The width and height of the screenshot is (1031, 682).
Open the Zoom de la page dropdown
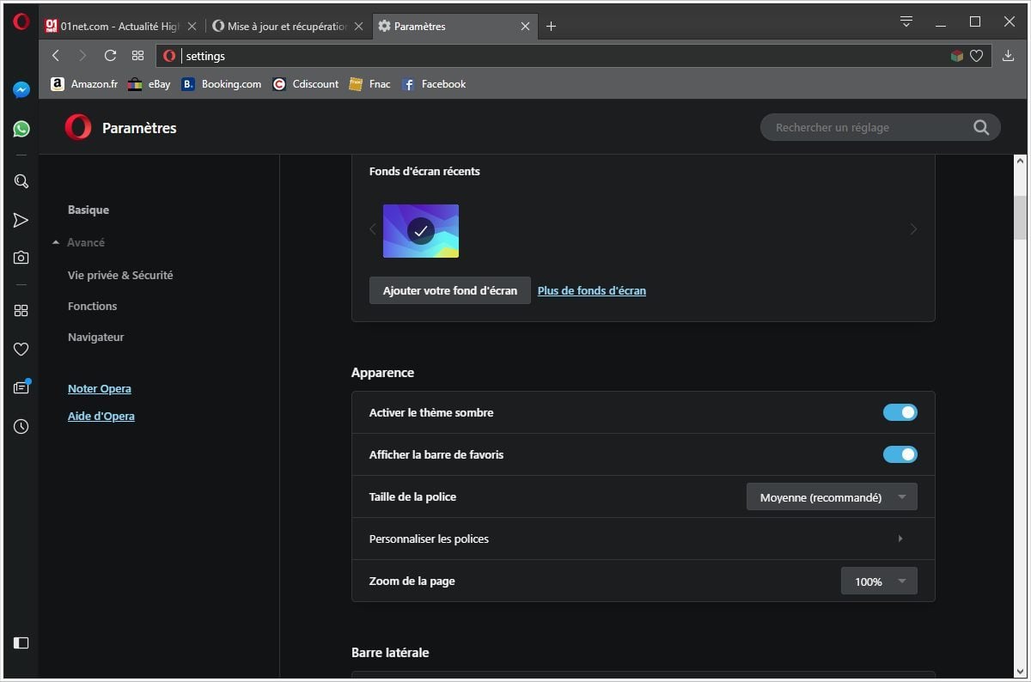tap(878, 582)
